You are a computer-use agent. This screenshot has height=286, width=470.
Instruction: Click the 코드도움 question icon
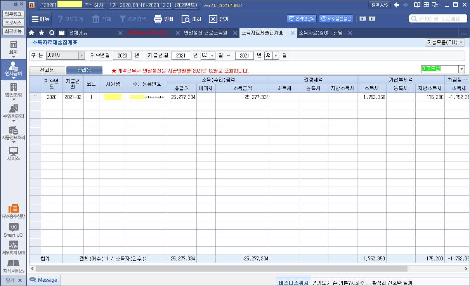pos(70,19)
